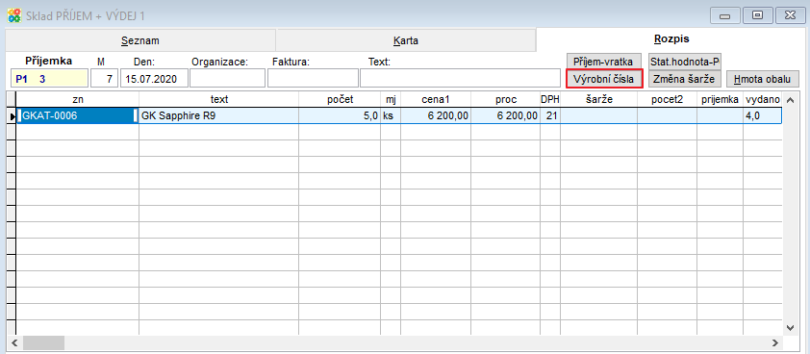Click the horizontal scrollbar left arrow
The width and height of the screenshot is (810, 354).
coord(14,342)
